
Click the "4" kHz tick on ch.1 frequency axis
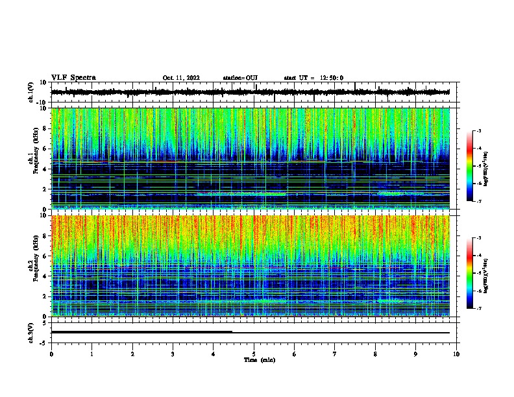[x=45, y=169]
